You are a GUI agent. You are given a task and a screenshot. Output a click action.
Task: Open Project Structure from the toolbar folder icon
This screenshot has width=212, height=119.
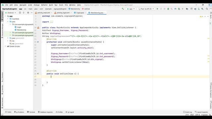187,9
